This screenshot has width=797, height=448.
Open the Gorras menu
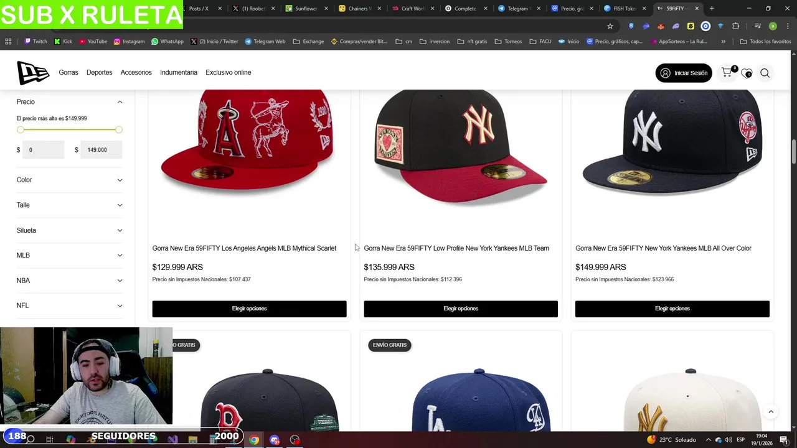[68, 73]
